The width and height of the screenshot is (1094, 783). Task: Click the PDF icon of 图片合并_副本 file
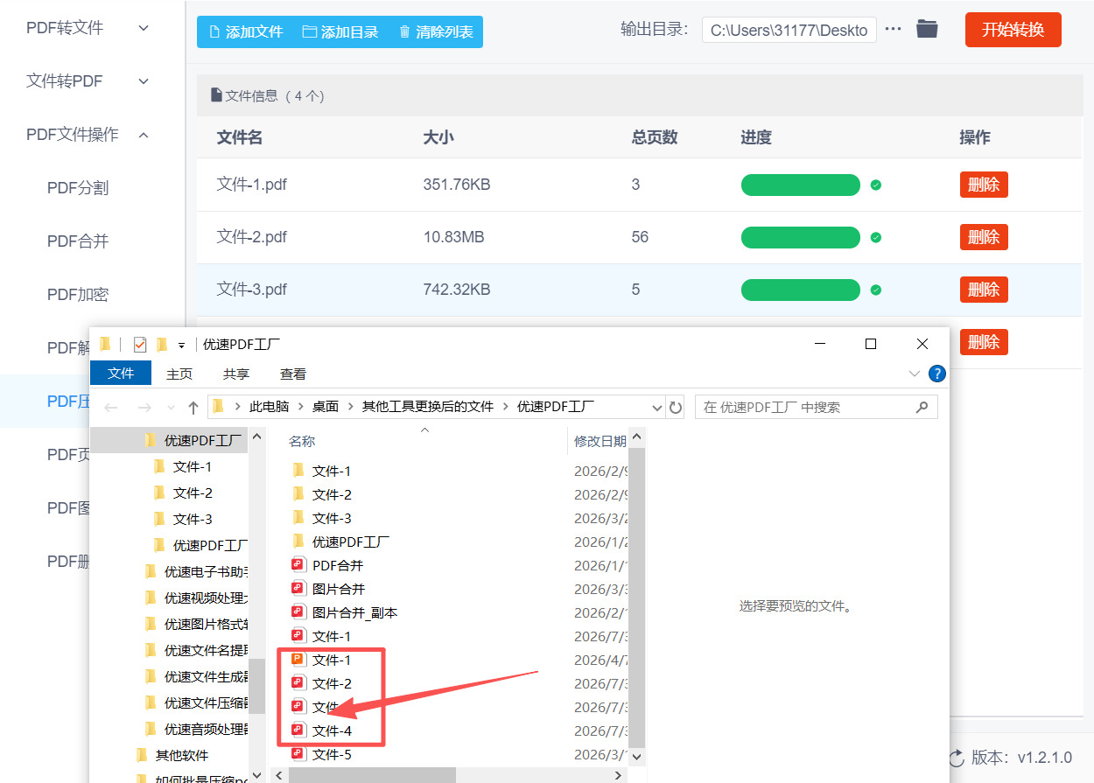pyautogui.click(x=298, y=612)
